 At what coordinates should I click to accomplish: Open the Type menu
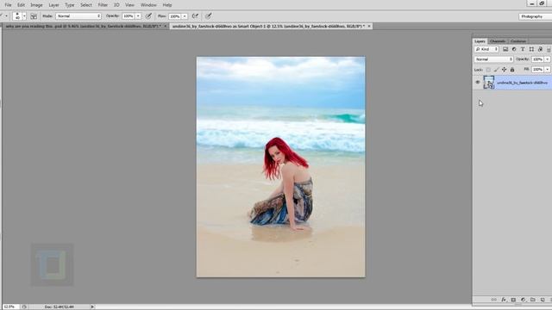click(x=70, y=5)
